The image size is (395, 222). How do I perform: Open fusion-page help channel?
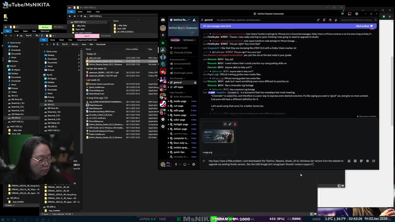coord(183,115)
